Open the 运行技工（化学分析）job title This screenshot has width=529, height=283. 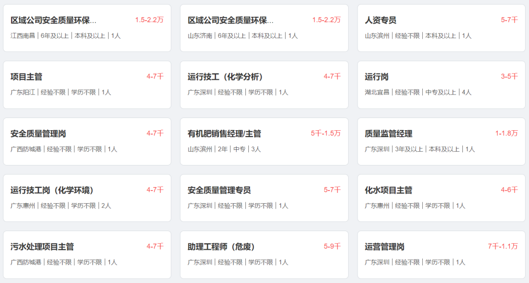pos(225,77)
